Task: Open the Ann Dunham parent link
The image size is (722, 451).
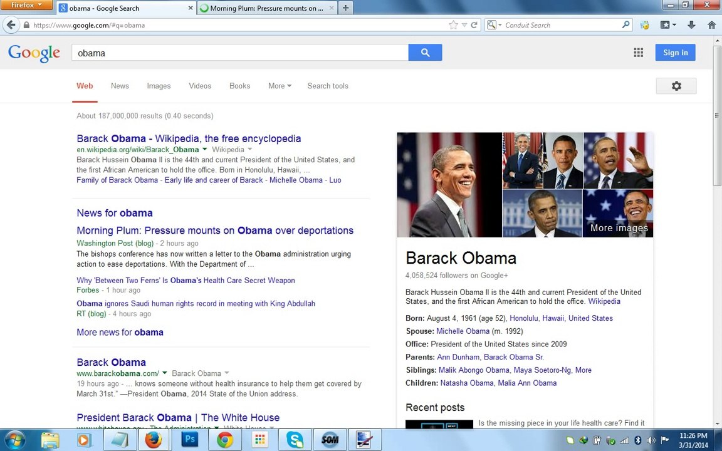Action: (458, 357)
